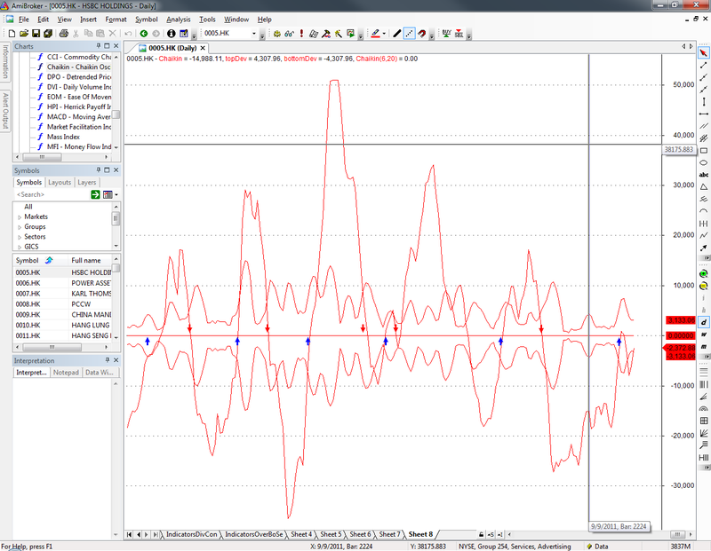Select the triangle drawing tool
The image size is (711, 551).
click(703, 187)
